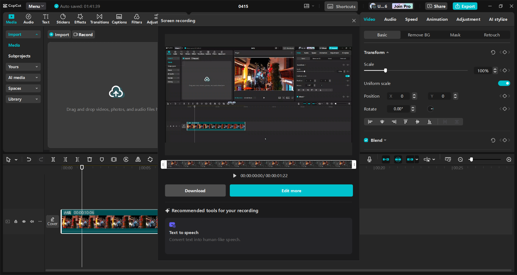The width and height of the screenshot is (517, 275).
Task: Open the Filters panel
Action: [136, 19]
